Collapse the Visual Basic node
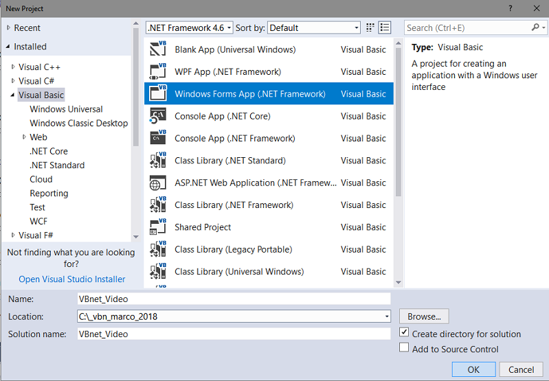 coord(12,95)
